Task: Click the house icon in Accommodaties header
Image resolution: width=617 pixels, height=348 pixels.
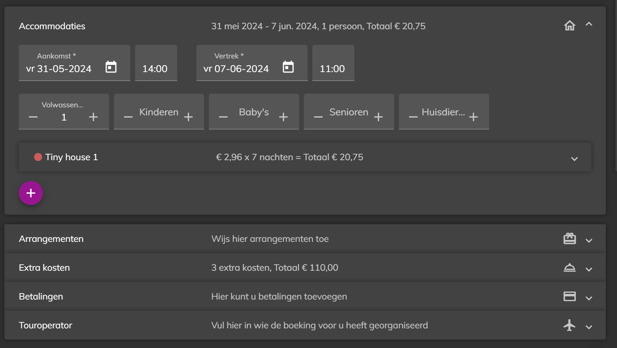Action: pyautogui.click(x=570, y=26)
